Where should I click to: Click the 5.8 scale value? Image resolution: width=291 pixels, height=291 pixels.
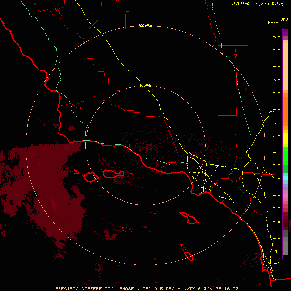(x=276, y=108)
